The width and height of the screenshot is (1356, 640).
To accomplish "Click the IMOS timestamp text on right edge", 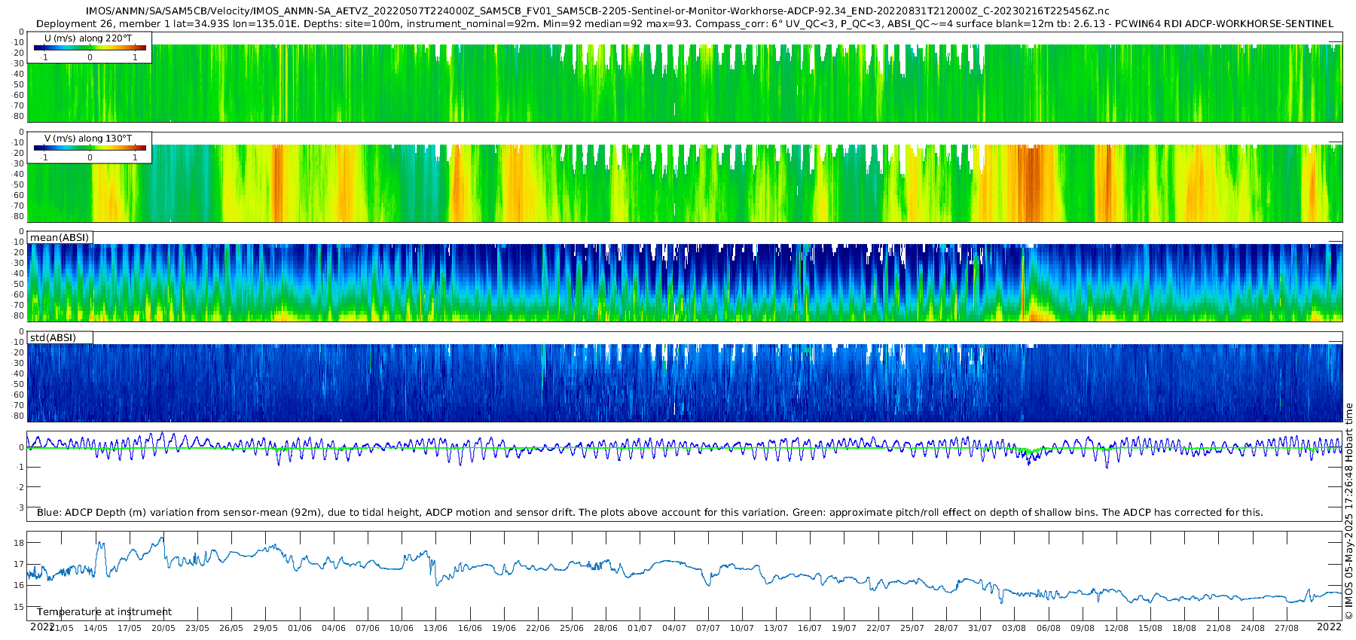I will pos(1348,512).
